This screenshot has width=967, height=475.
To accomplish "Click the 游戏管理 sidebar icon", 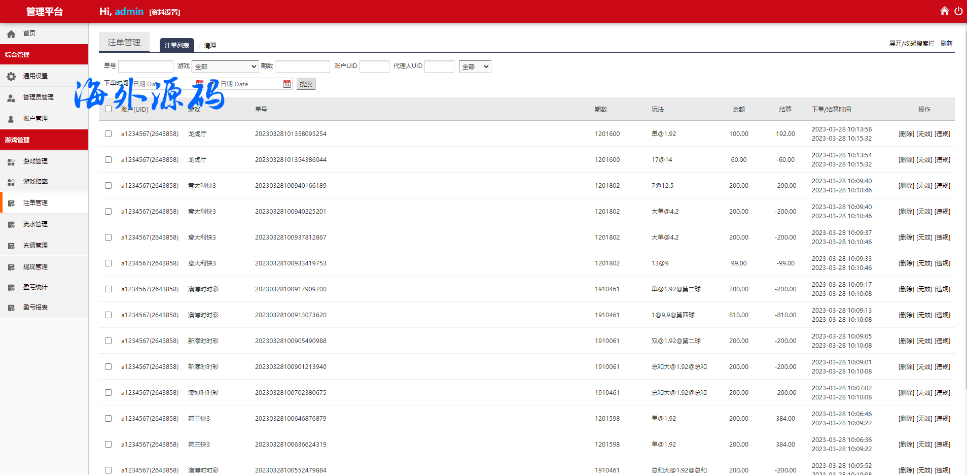I will pyautogui.click(x=11, y=161).
